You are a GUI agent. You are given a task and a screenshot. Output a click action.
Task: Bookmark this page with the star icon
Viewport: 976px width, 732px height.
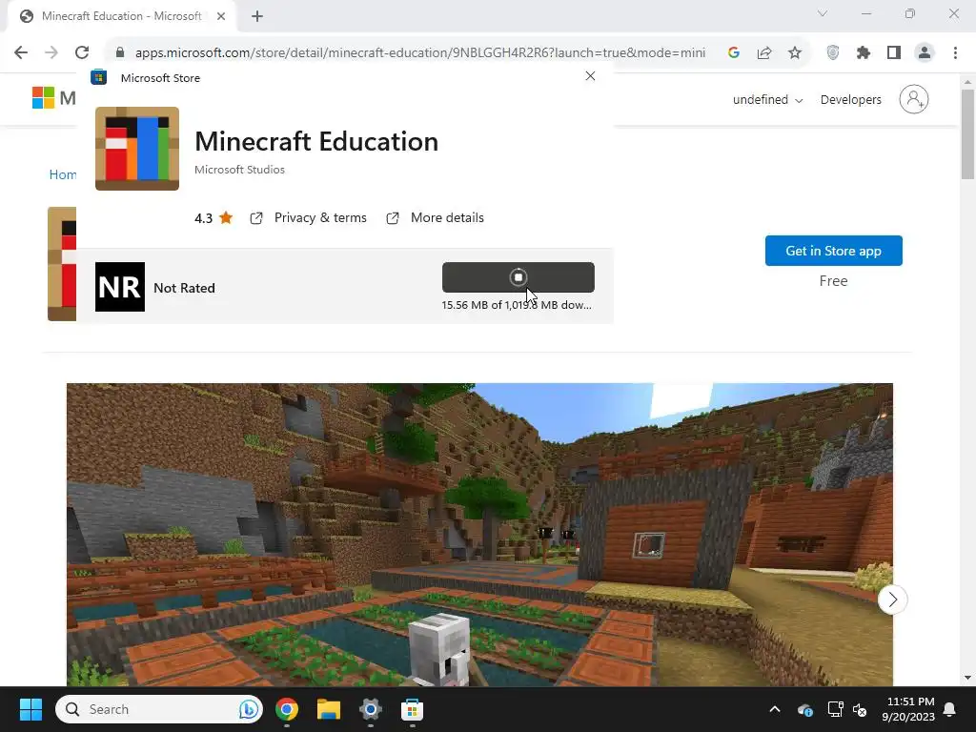(x=794, y=52)
